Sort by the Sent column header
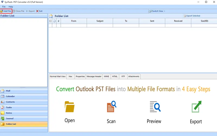Image resolution: width=217 pixels, height=136 pixels. point(152,21)
